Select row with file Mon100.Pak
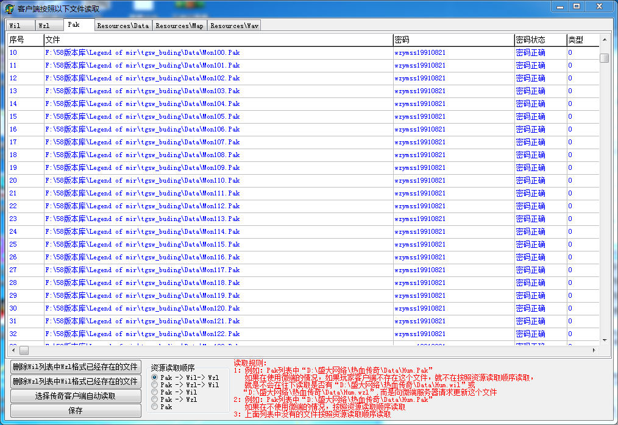 [x=304, y=52]
